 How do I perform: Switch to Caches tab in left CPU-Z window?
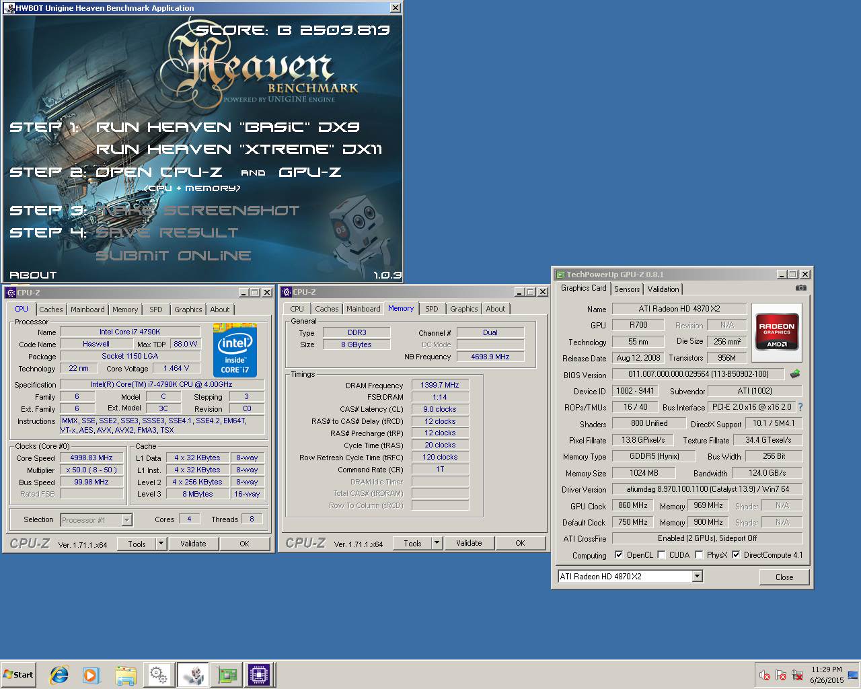51,310
